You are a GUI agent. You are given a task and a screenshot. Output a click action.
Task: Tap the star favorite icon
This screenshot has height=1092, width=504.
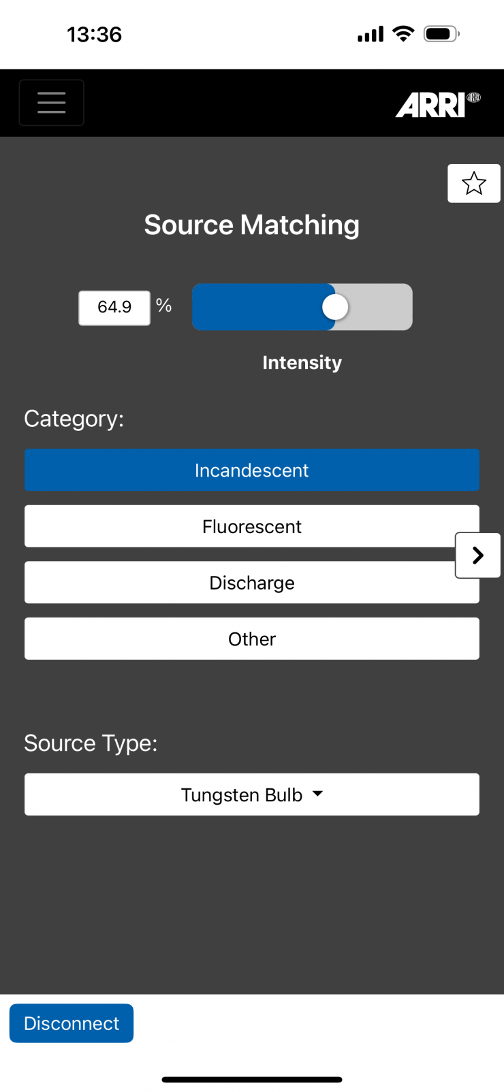474,183
